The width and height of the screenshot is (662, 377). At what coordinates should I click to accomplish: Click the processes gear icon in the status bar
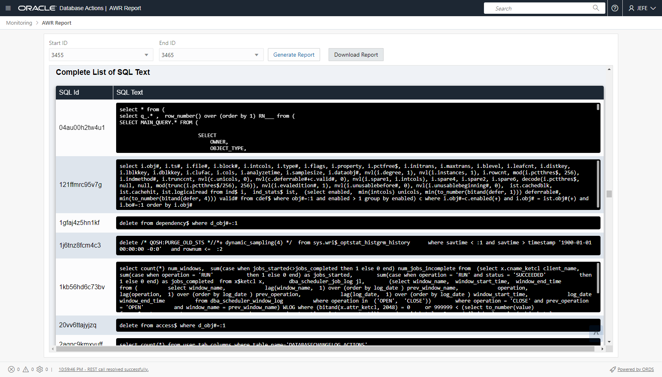click(x=40, y=369)
